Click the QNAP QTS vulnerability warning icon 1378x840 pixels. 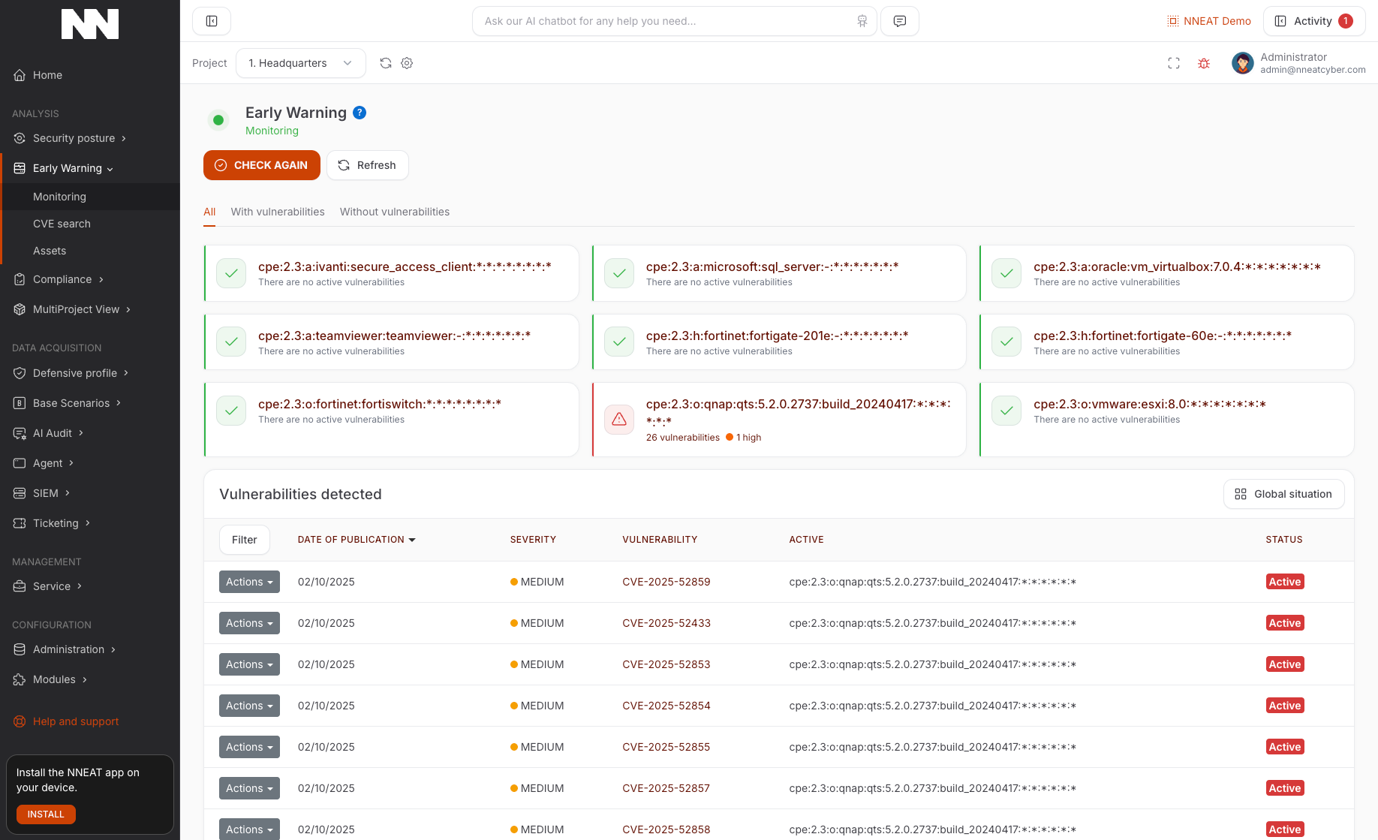pos(619,419)
